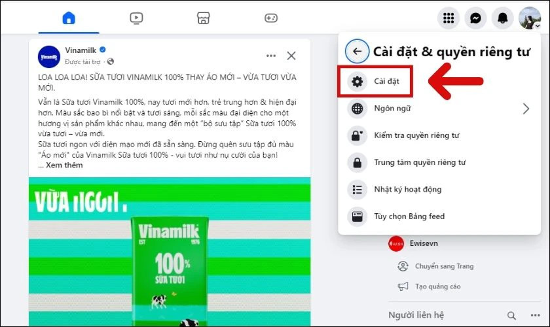Expand post with Xem thêm
Viewport: 550px width, 327px height.
pos(64,165)
